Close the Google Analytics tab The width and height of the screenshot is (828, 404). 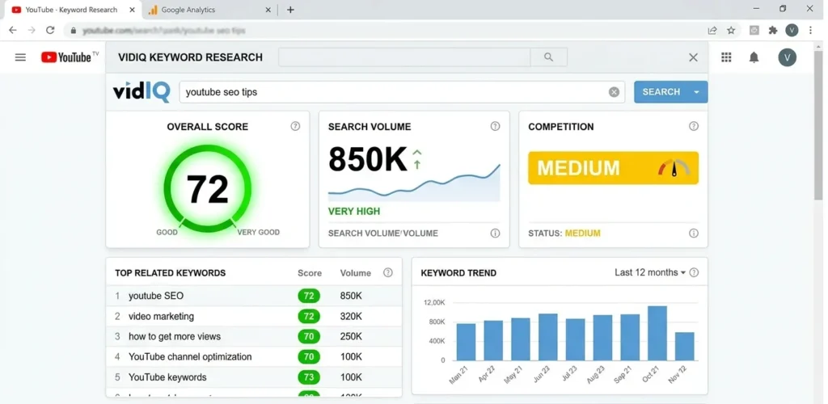(268, 10)
